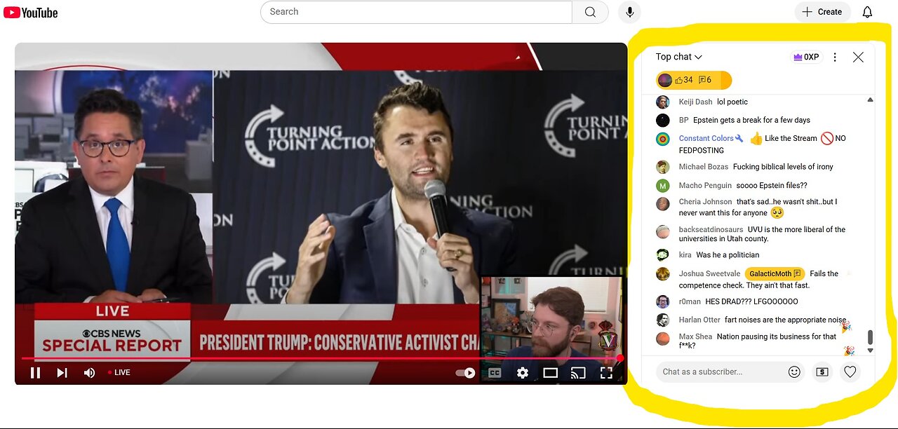This screenshot has height=429, width=898.
Task: Jump to LIVE indicator
Action: coord(119,372)
